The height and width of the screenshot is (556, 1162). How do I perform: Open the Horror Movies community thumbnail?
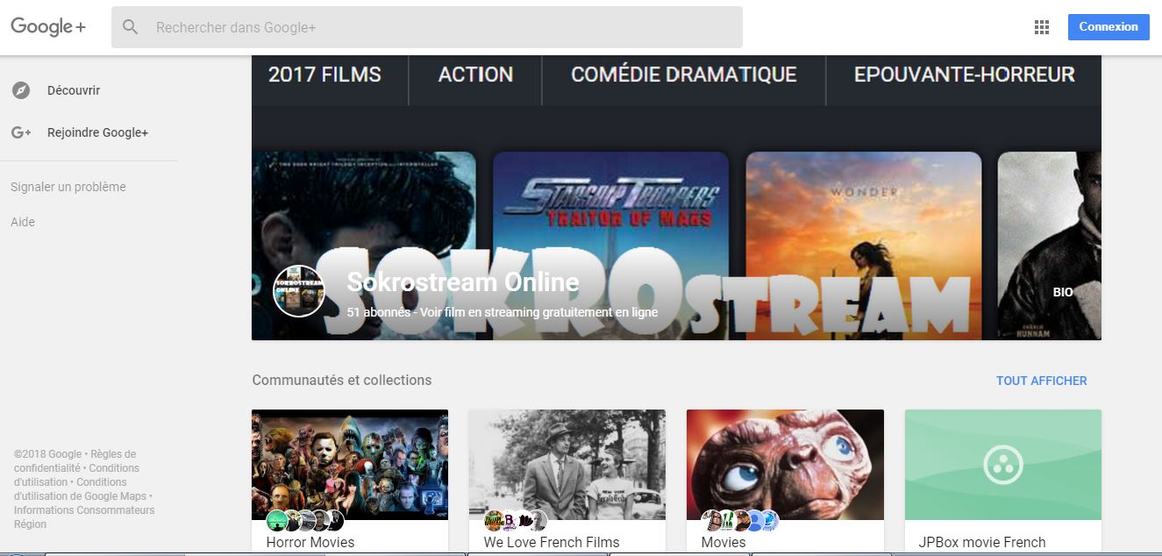tap(350, 465)
